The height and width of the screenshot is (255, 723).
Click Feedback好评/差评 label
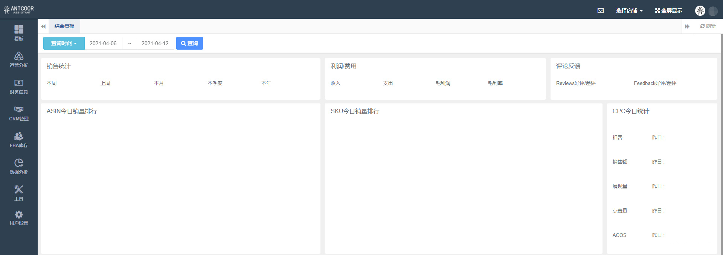(655, 83)
